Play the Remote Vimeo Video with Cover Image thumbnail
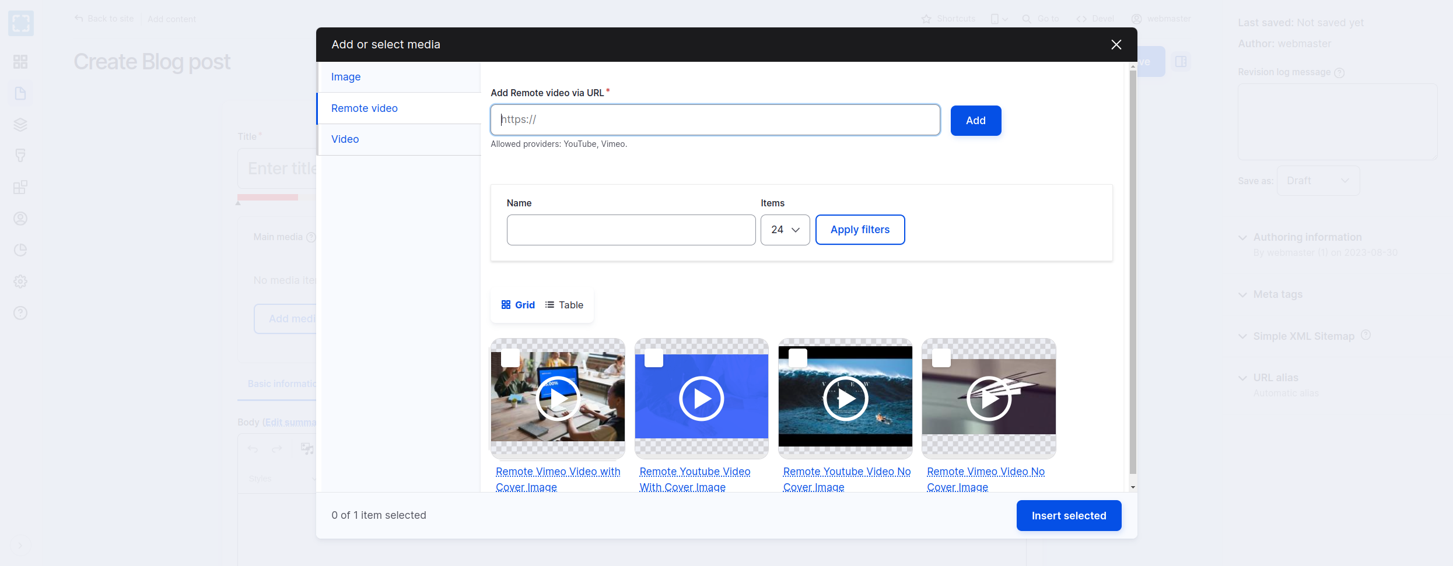 coord(558,399)
